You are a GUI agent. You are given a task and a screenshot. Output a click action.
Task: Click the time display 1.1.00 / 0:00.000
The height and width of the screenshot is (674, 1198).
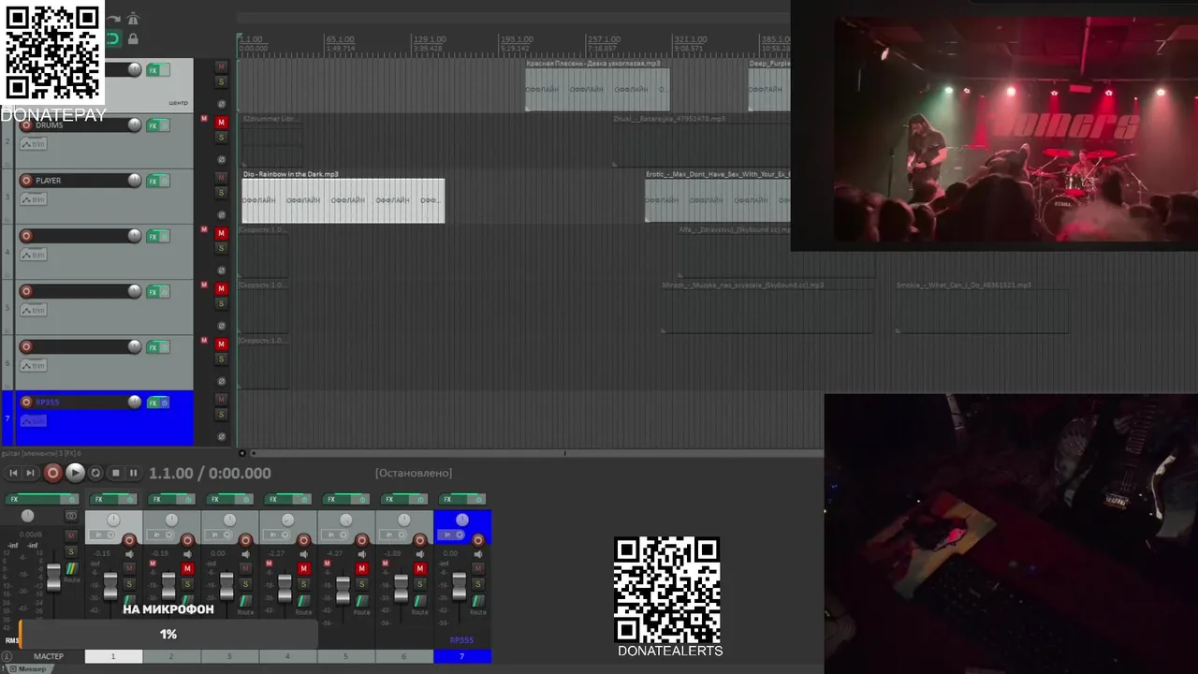(210, 474)
